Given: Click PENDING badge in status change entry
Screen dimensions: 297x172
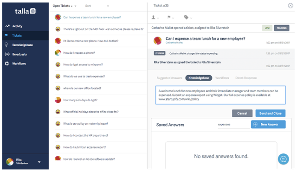Looking at the screenshot, I should (x=160, y=53).
